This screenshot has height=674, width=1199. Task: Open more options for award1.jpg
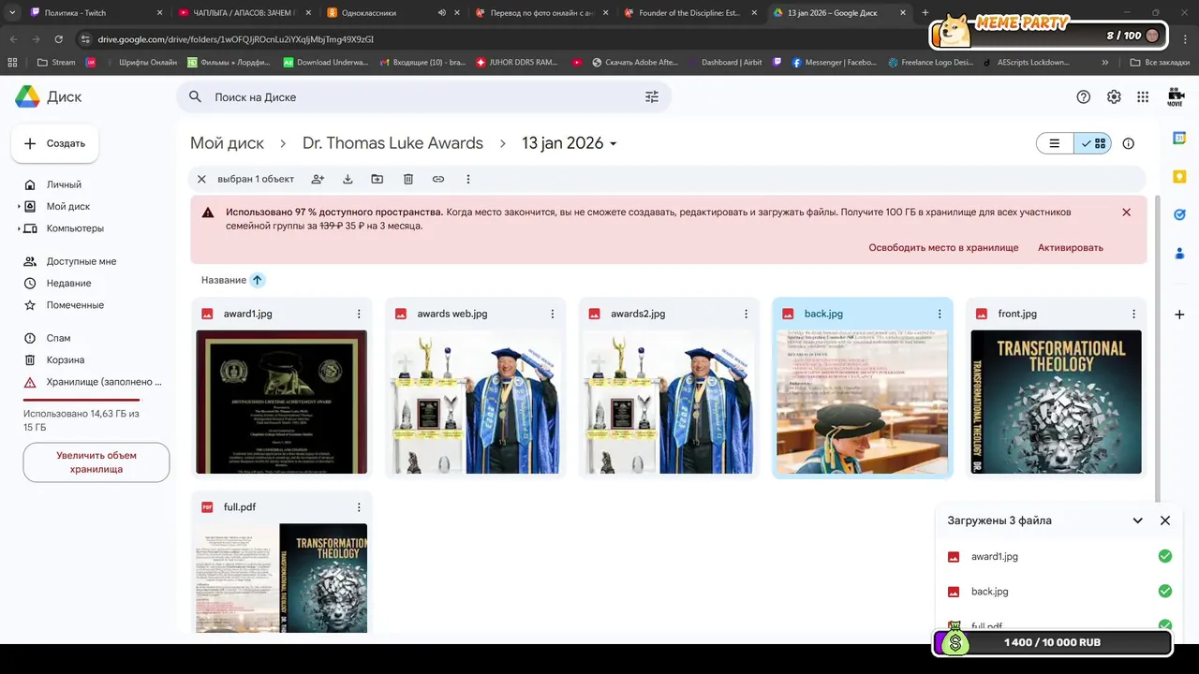coord(359,314)
